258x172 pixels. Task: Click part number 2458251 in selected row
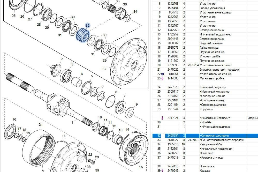click(173, 136)
